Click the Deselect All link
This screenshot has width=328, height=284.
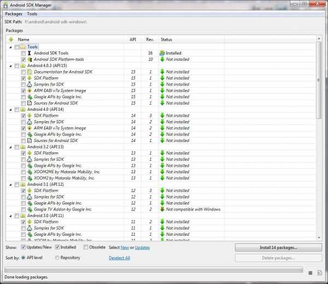[x=119, y=257]
